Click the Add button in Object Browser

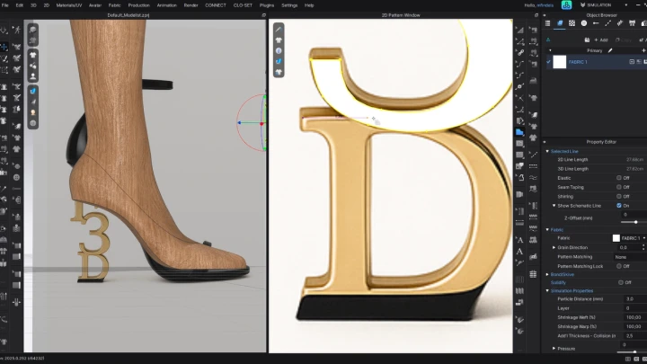tap(601, 40)
